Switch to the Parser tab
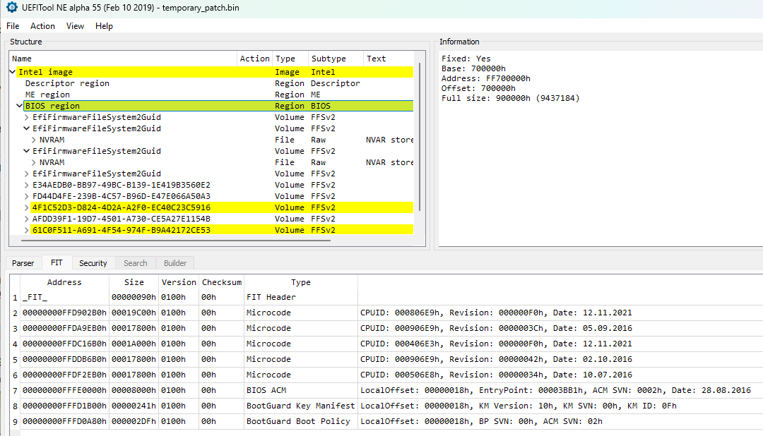This screenshot has width=763, height=436. (23, 263)
